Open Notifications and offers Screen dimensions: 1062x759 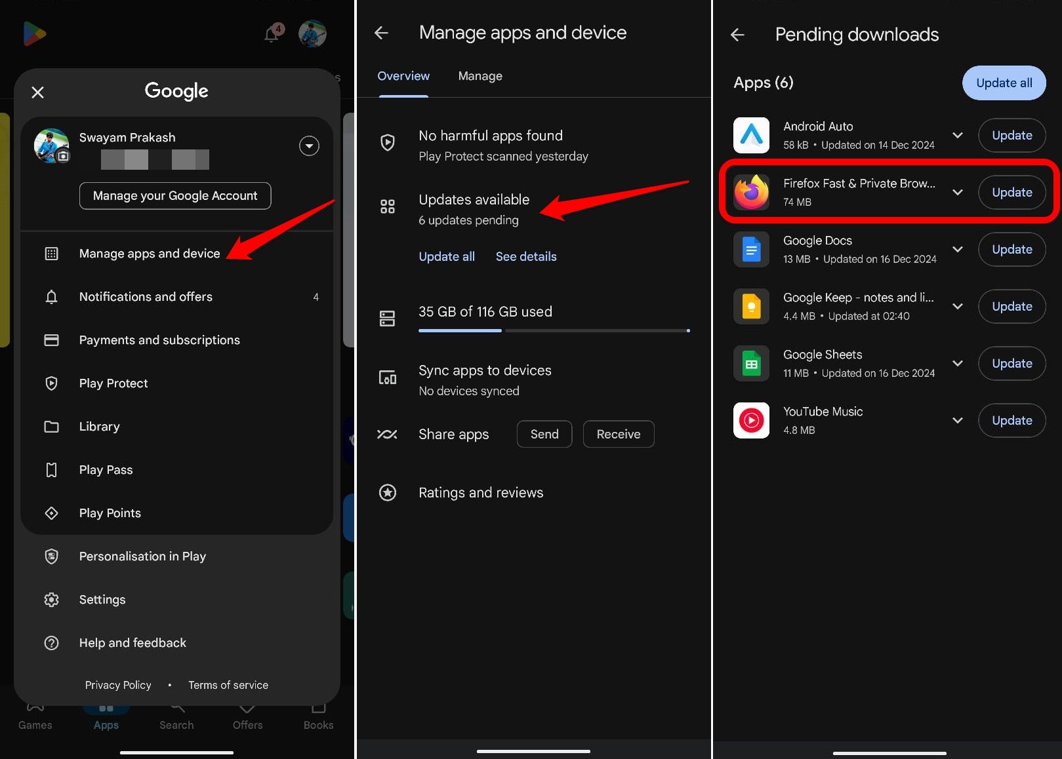(x=177, y=297)
